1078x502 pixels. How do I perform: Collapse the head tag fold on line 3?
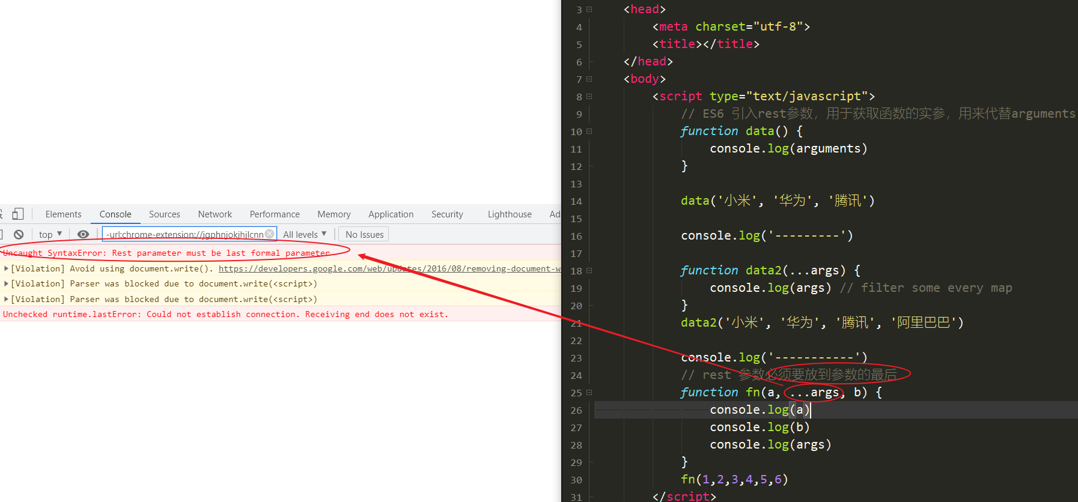click(x=589, y=9)
